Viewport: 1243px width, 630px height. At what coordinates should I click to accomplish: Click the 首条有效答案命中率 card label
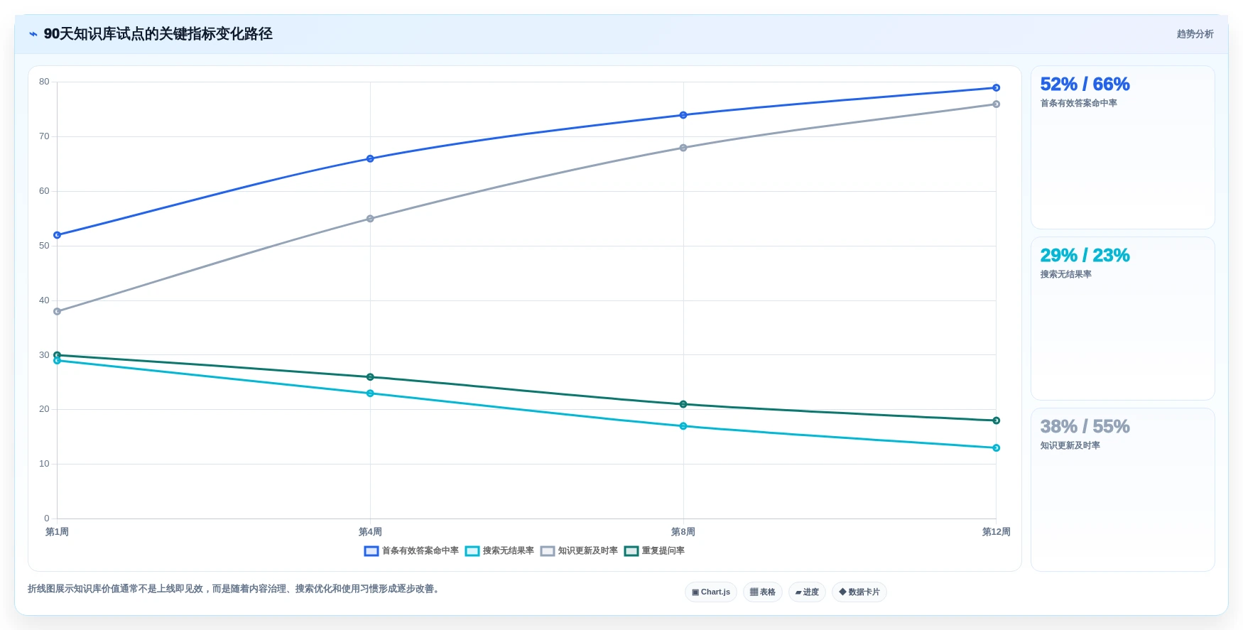point(1078,103)
